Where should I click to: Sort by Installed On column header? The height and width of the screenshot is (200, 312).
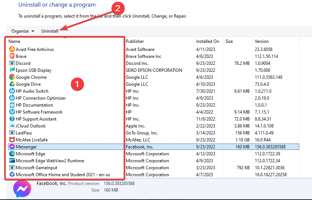coord(208,41)
